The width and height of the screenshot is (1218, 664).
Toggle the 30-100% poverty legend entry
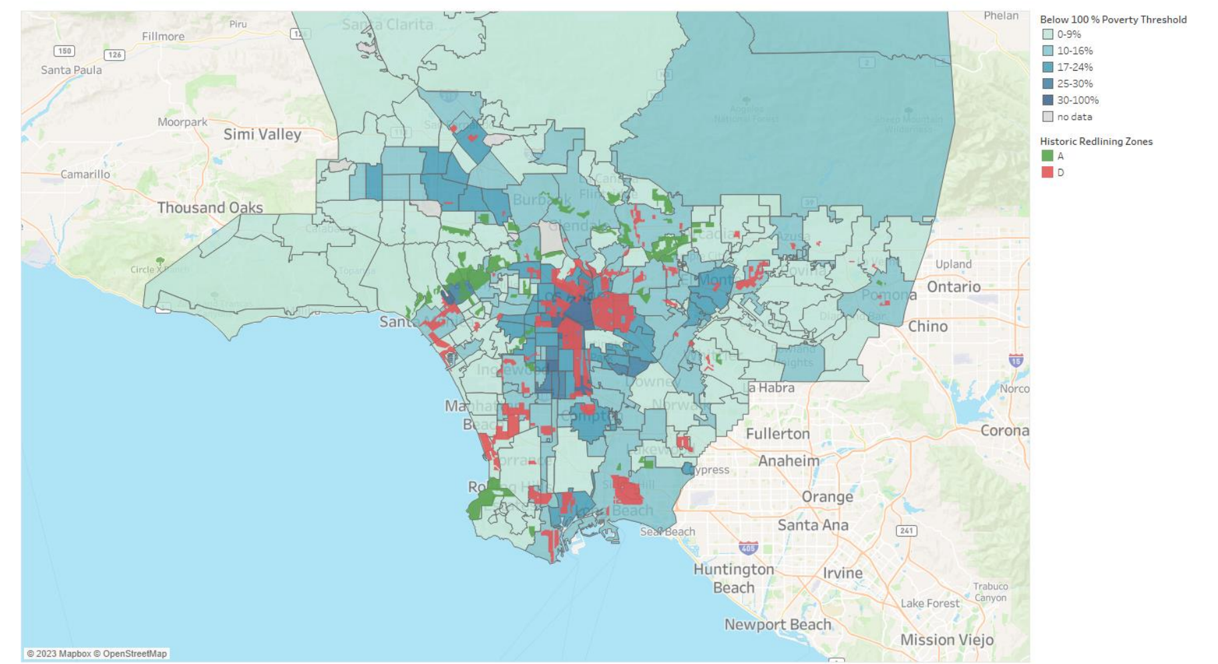click(x=1047, y=99)
